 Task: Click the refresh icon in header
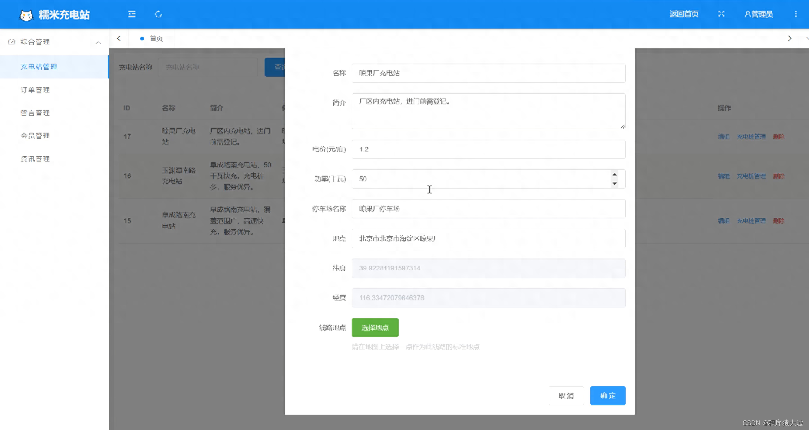tap(158, 14)
